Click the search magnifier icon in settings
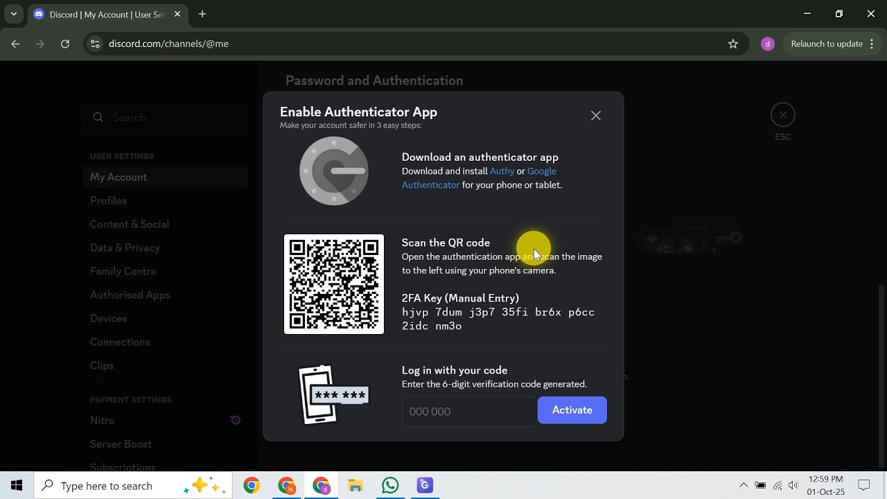This screenshot has width=887, height=499. click(98, 117)
